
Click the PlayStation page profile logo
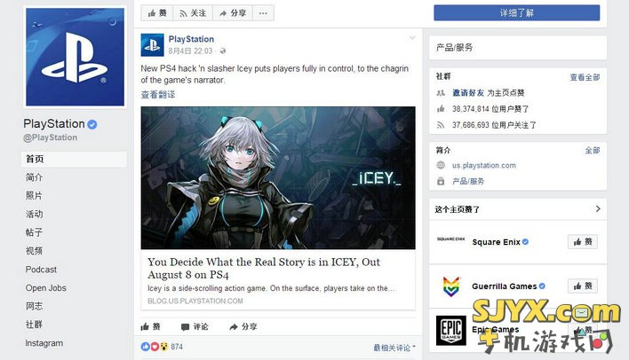tap(75, 58)
